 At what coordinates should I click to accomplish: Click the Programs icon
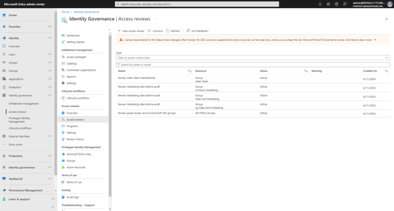click(x=63, y=126)
